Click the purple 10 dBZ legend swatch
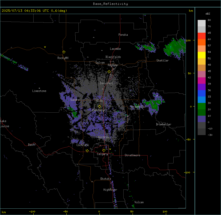The height and width of the screenshot is (215, 221). pos(202,119)
